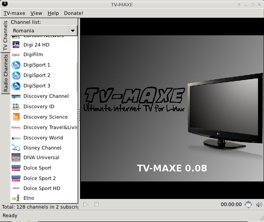Image resolution: width=264 pixels, height=222 pixels.
Task: Click the Discovery ID logo icon
Action: [16, 107]
